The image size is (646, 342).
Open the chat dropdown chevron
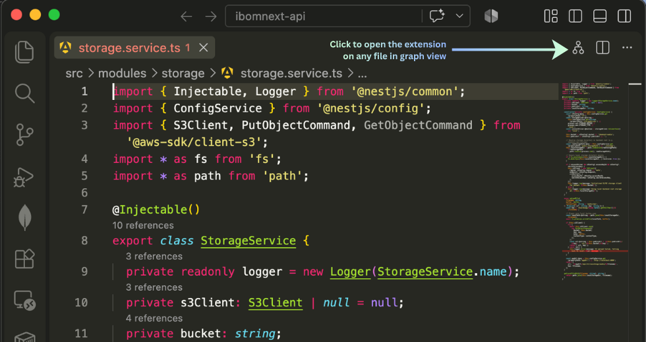coord(459,16)
